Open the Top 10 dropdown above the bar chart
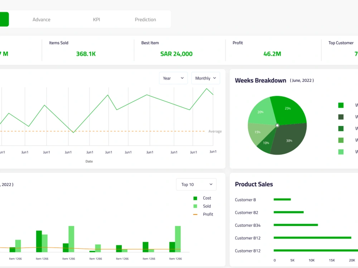 tap(196, 184)
